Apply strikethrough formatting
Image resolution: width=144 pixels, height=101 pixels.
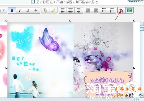36,10
